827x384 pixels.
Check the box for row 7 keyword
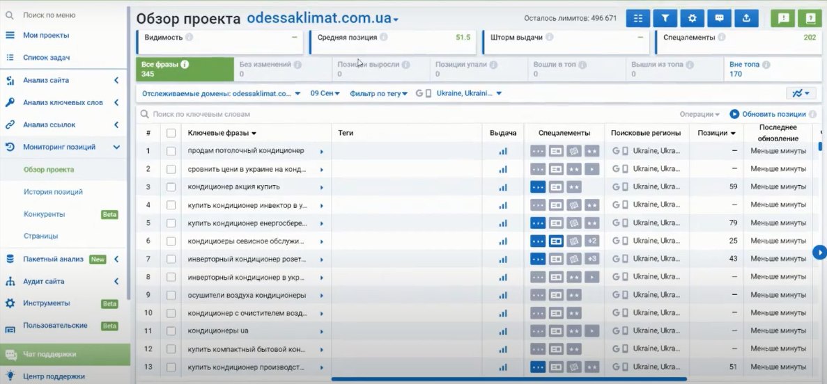171,259
